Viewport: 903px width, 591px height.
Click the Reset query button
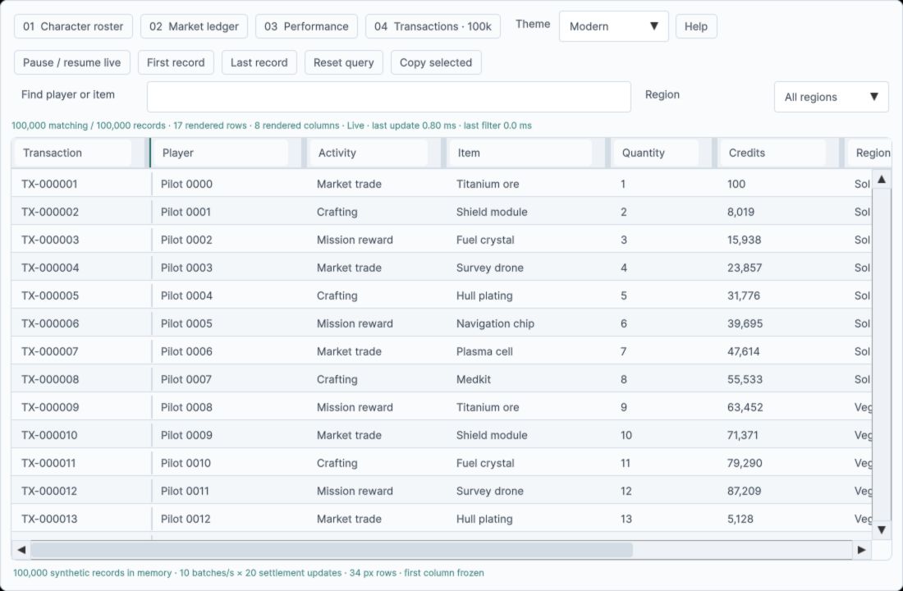pyautogui.click(x=344, y=62)
